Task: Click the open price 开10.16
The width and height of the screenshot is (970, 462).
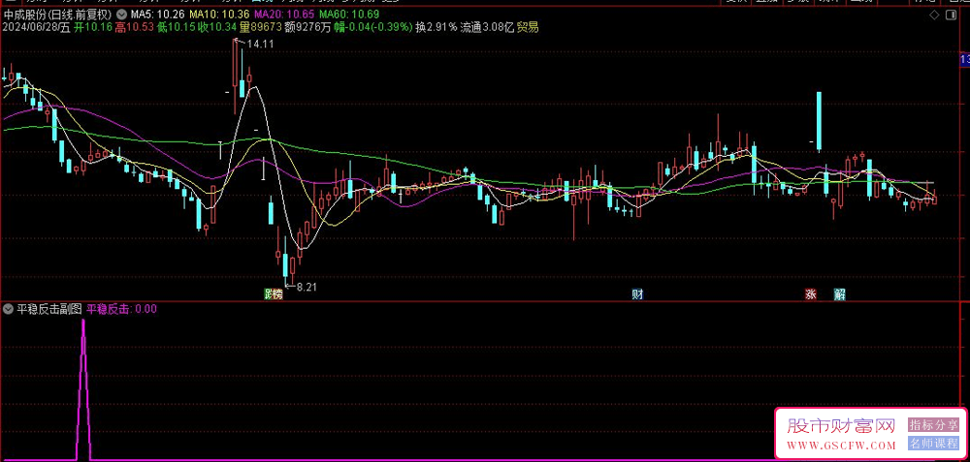Action: click(93, 26)
